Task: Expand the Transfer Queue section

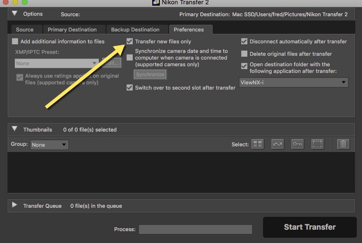Action: click(x=15, y=206)
